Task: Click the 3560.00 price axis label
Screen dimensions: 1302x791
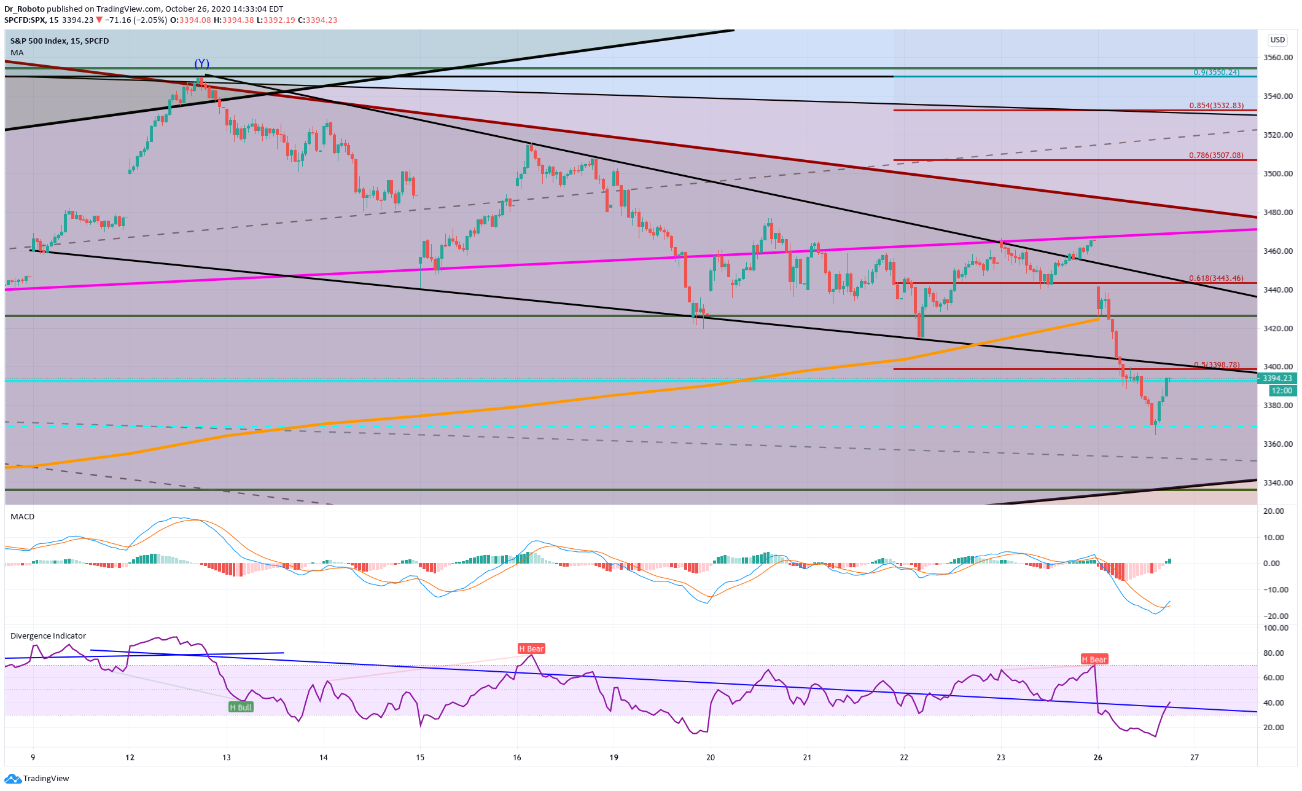Action: click(1278, 58)
